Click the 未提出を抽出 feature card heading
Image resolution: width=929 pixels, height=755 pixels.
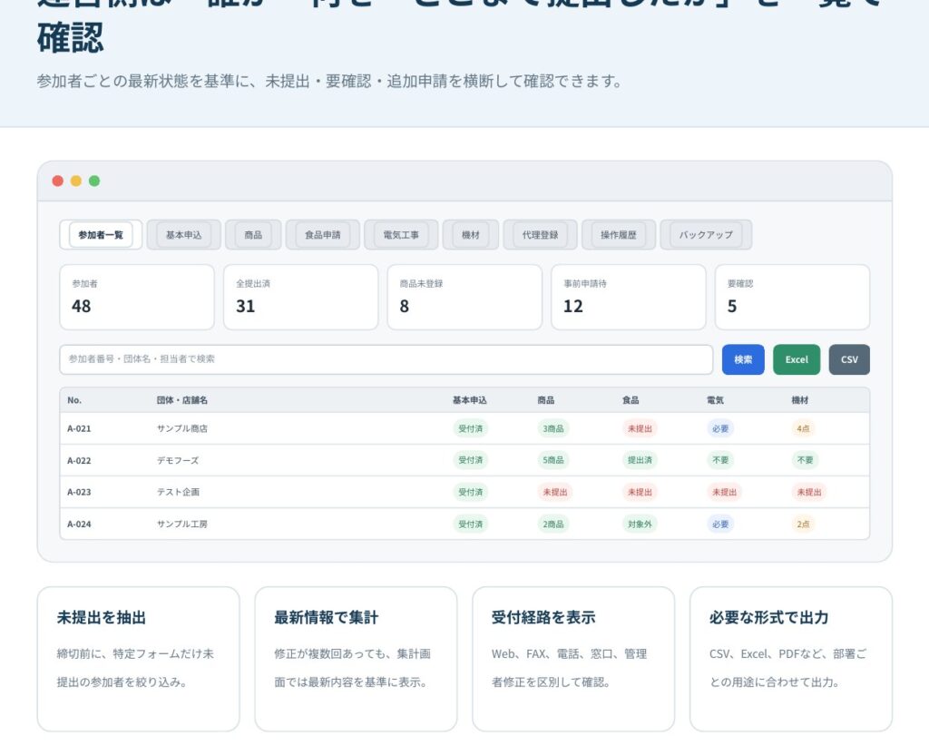pos(102,617)
